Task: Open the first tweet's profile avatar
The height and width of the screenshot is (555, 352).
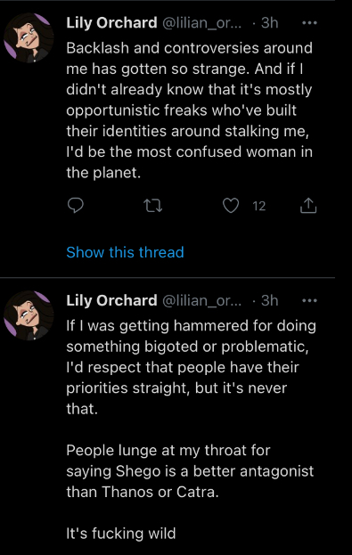Action: tap(29, 38)
